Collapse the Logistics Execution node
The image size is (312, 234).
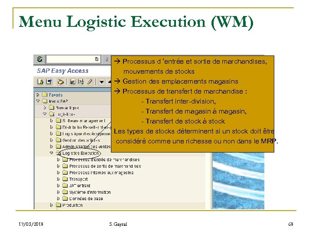point(52,153)
